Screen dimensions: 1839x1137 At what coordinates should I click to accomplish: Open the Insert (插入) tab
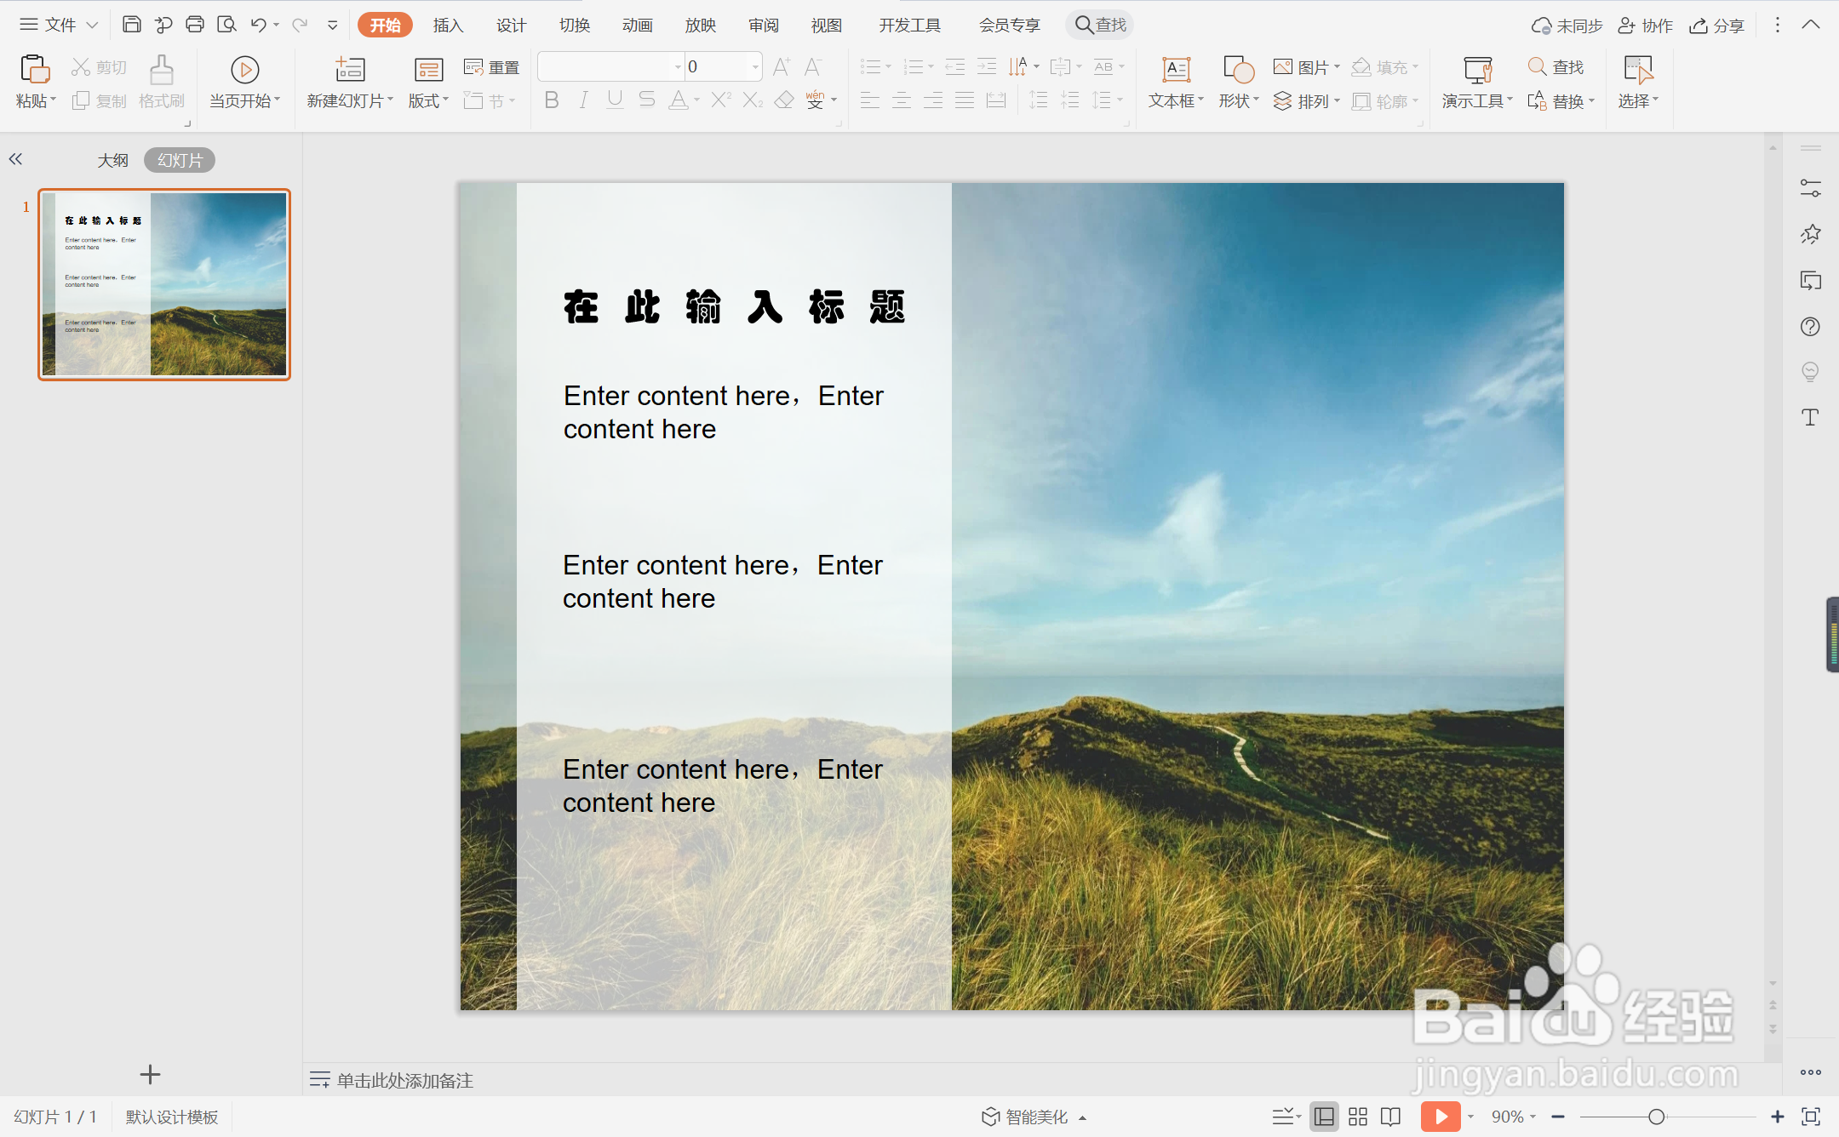[448, 25]
